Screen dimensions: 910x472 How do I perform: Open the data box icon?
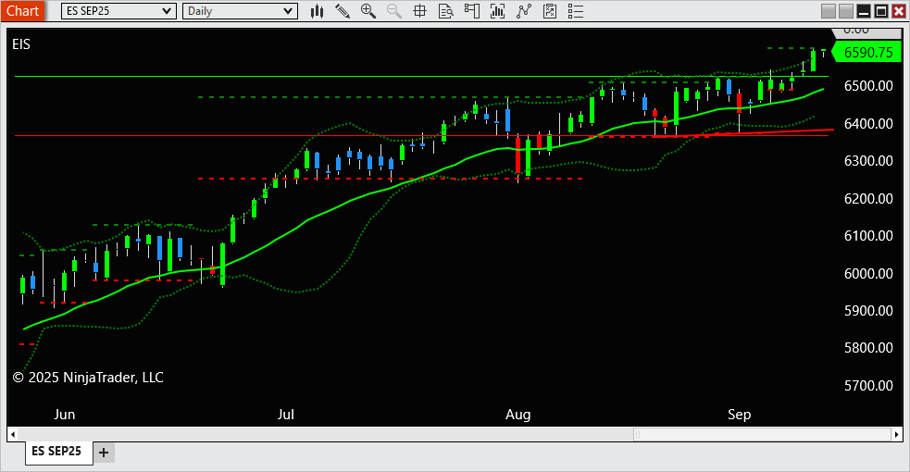[445, 11]
